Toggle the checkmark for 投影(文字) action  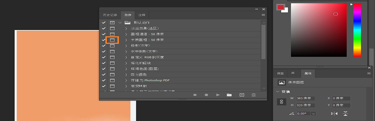[x=103, y=46]
